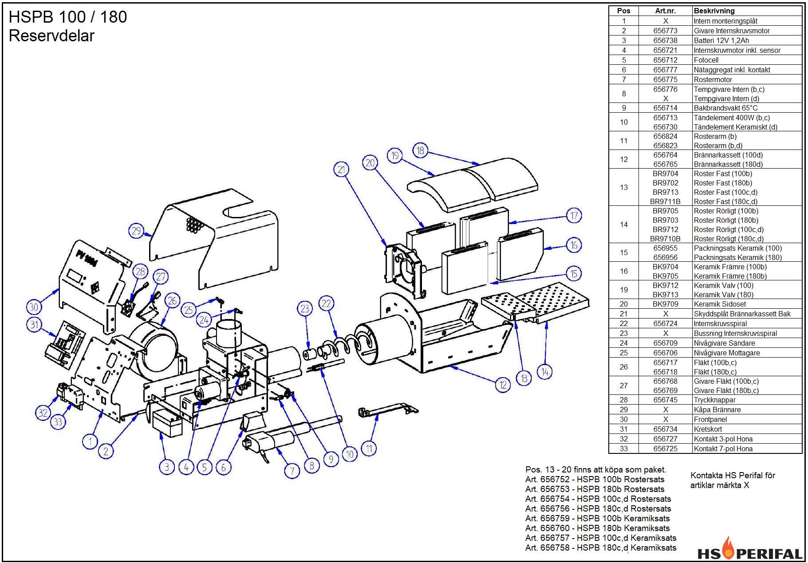Click callout circle 12 below burner cassette
The width and height of the screenshot is (808, 563).
tap(503, 385)
